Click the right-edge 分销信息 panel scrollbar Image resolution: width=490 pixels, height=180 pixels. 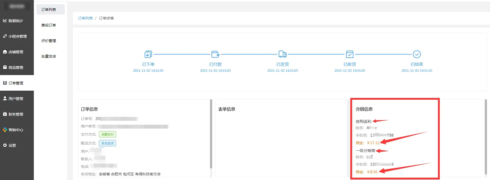pyautogui.click(x=486, y=137)
